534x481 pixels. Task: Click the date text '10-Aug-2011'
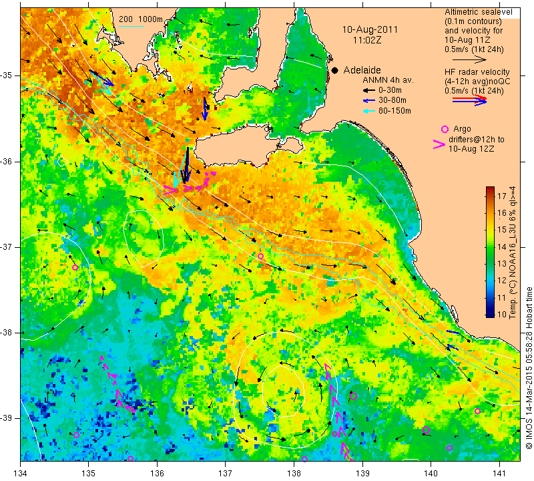[370, 29]
